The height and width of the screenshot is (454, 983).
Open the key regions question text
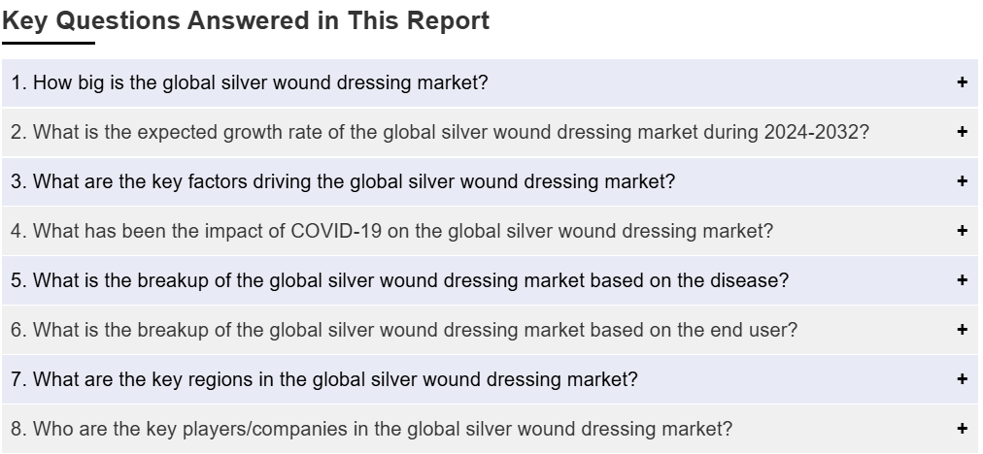click(x=324, y=379)
